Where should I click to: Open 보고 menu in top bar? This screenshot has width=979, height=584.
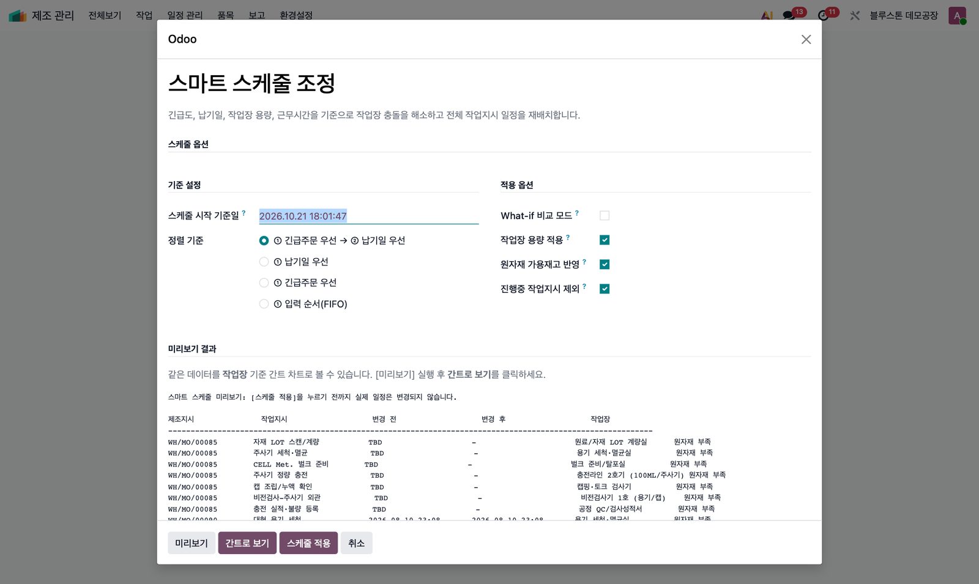257,15
